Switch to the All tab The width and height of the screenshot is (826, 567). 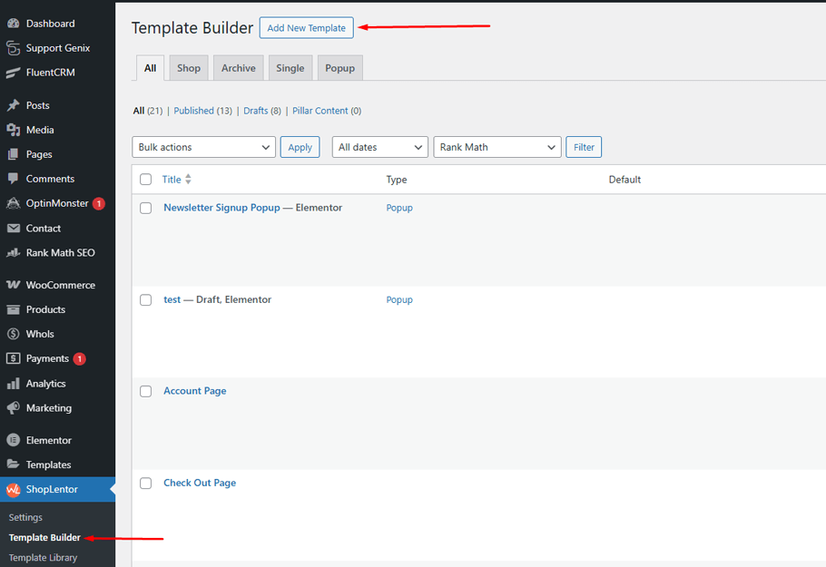click(x=150, y=68)
